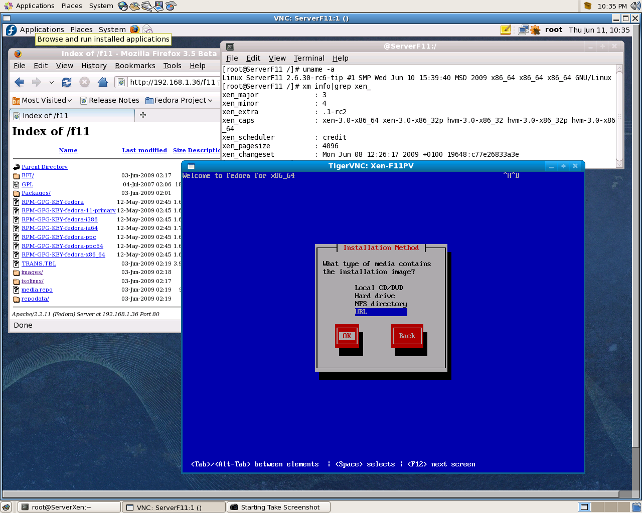Screen dimensions: 642x513
Task: Open the media.repo file link
Action: tap(37, 290)
